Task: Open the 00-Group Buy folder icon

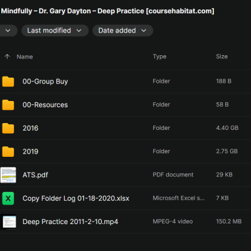Action: click(x=8, y=82)
